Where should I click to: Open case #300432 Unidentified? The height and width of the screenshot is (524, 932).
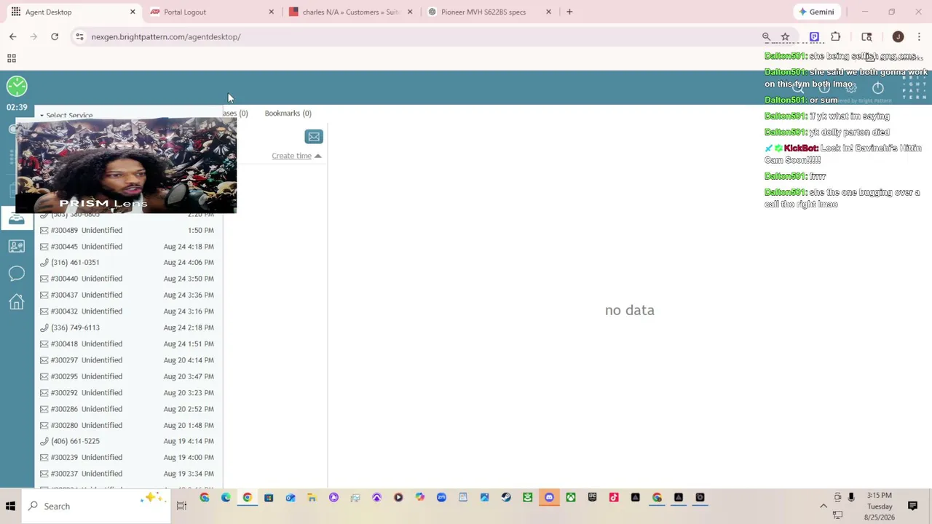click(127, 311)
